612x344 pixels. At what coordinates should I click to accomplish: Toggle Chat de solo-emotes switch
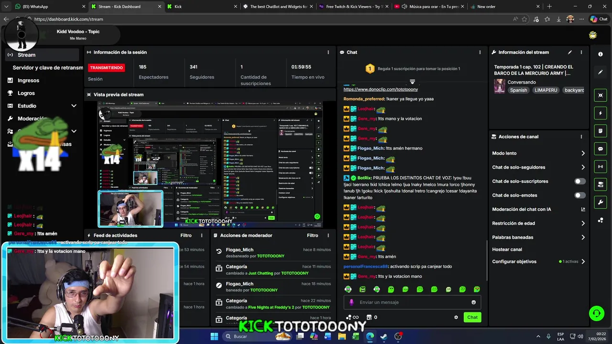click(x=580, y=195)
